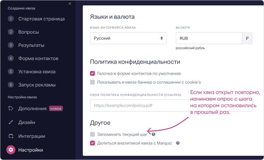This screenshot has height=160, width=264.
Task: Uncheck Делиться аналитикой квиза с Marquiz
Action: tap(92, 143)
